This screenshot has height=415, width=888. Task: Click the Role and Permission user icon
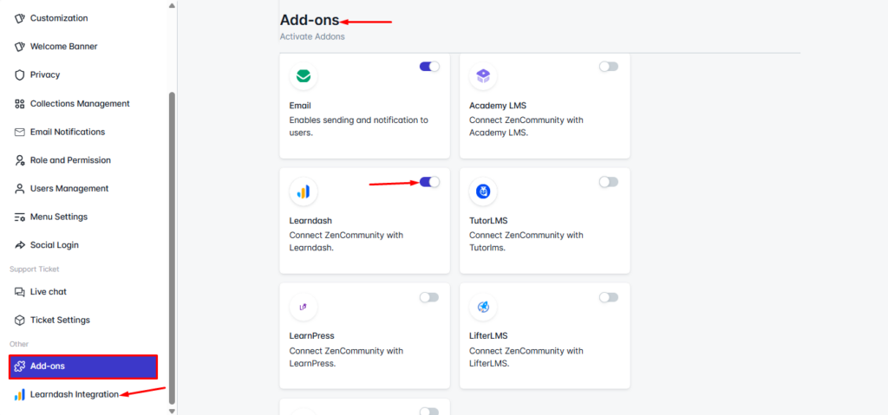pyautogui.click(x=20, y=160)
